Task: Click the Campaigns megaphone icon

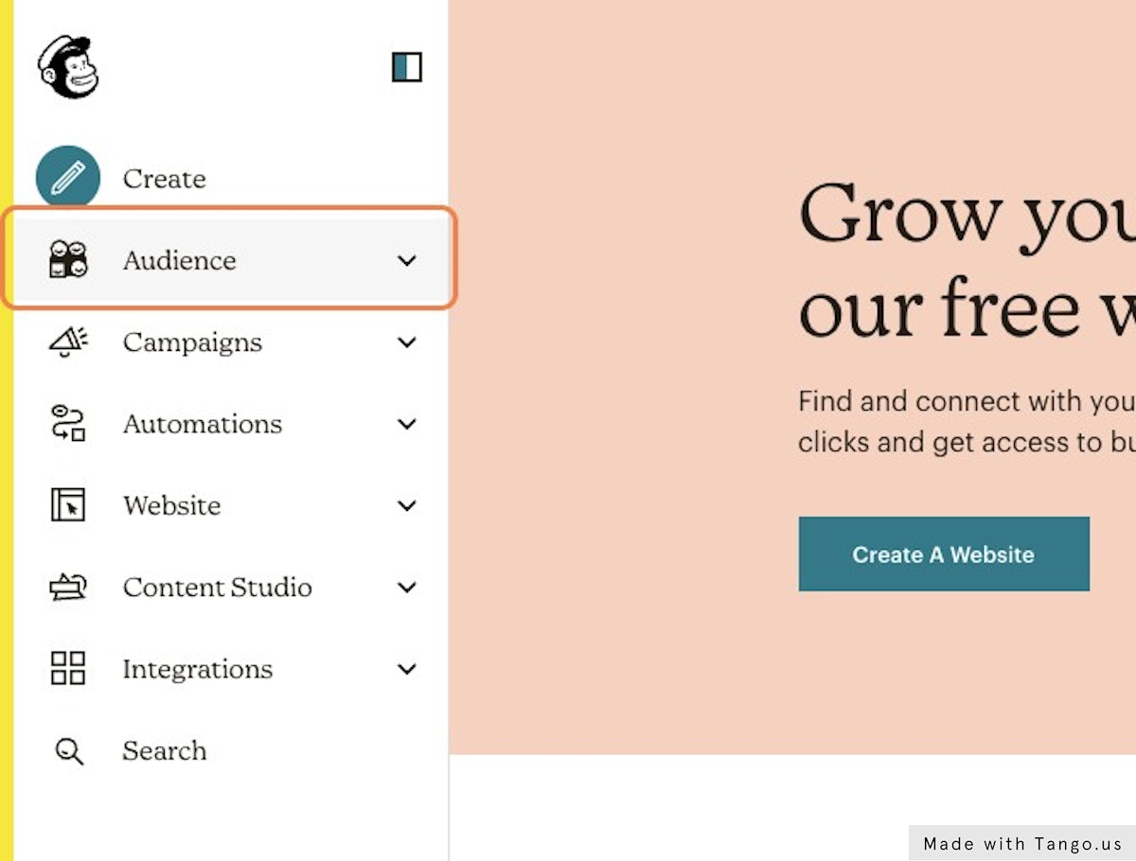Action: pyautogui.click(x=67, y=343)
